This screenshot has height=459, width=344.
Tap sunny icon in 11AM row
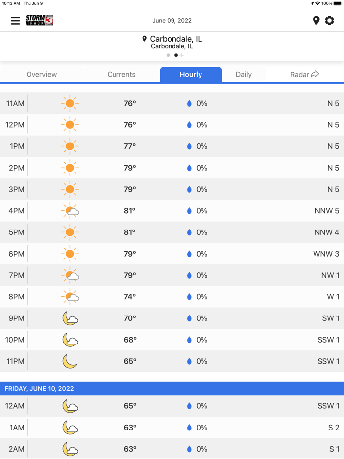point(70,103)
